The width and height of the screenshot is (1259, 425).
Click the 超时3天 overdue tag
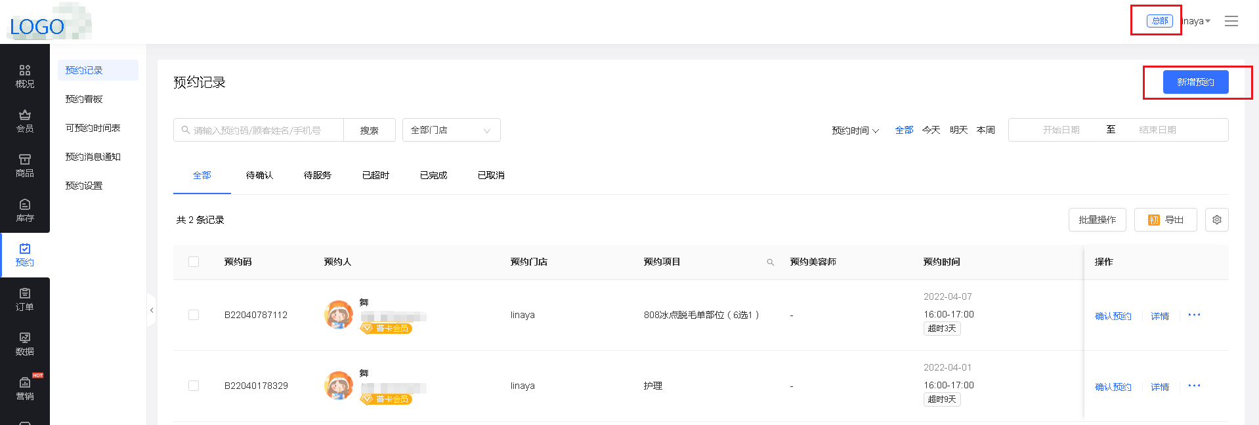(942, 329)
